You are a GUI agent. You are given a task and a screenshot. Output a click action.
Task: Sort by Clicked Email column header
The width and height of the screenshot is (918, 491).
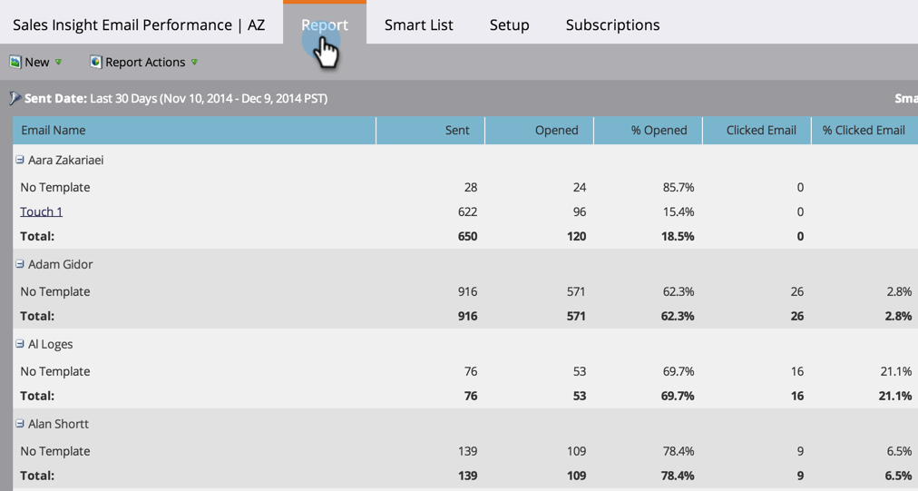757,130
